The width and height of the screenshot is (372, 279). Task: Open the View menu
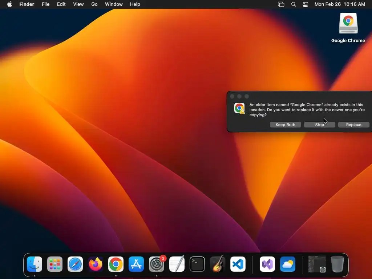pos(78,4)
